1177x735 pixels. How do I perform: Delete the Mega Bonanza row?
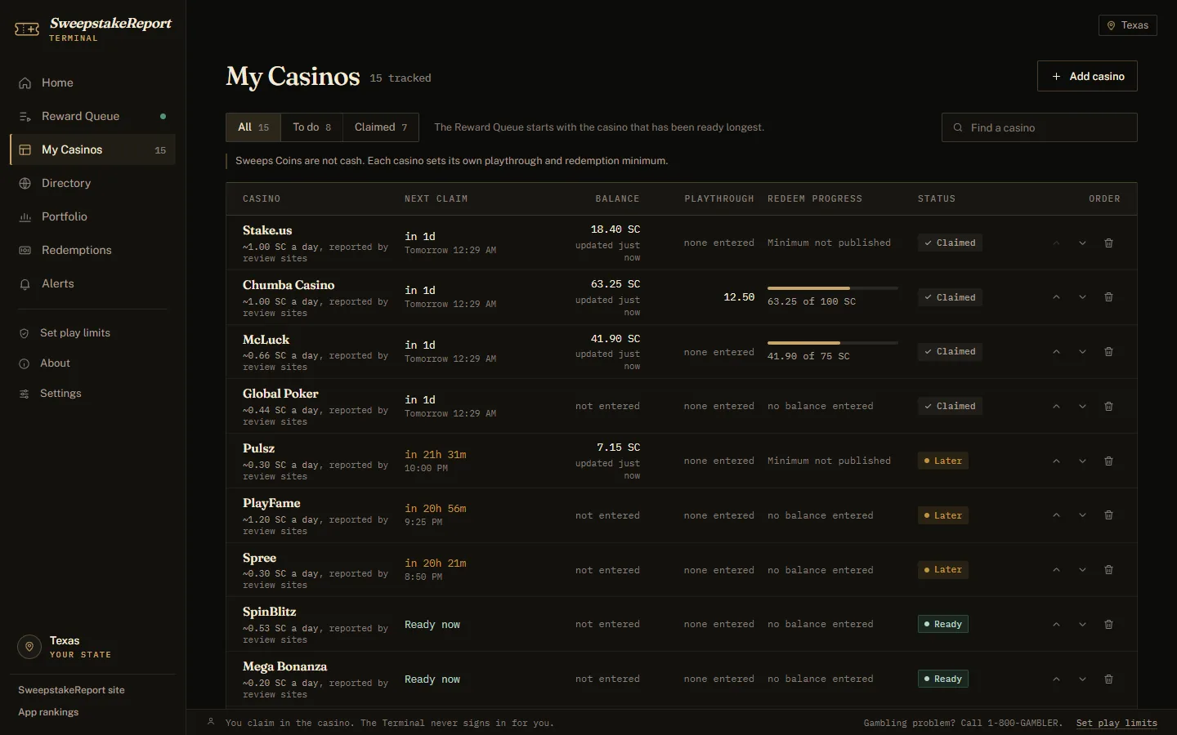pyautogui.click(x=1108, y=679)
